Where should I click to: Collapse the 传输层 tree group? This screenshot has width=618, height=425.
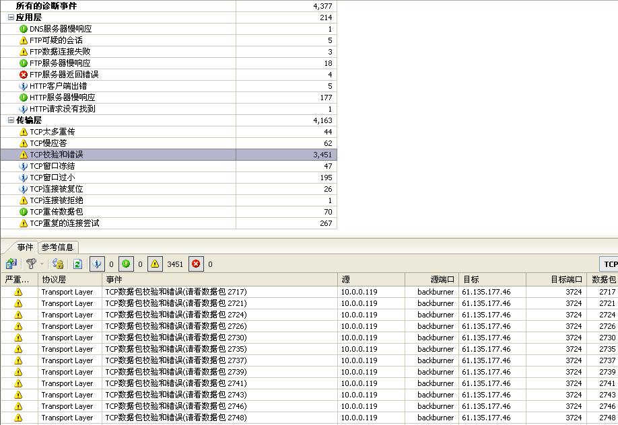(x=11, y=120)
